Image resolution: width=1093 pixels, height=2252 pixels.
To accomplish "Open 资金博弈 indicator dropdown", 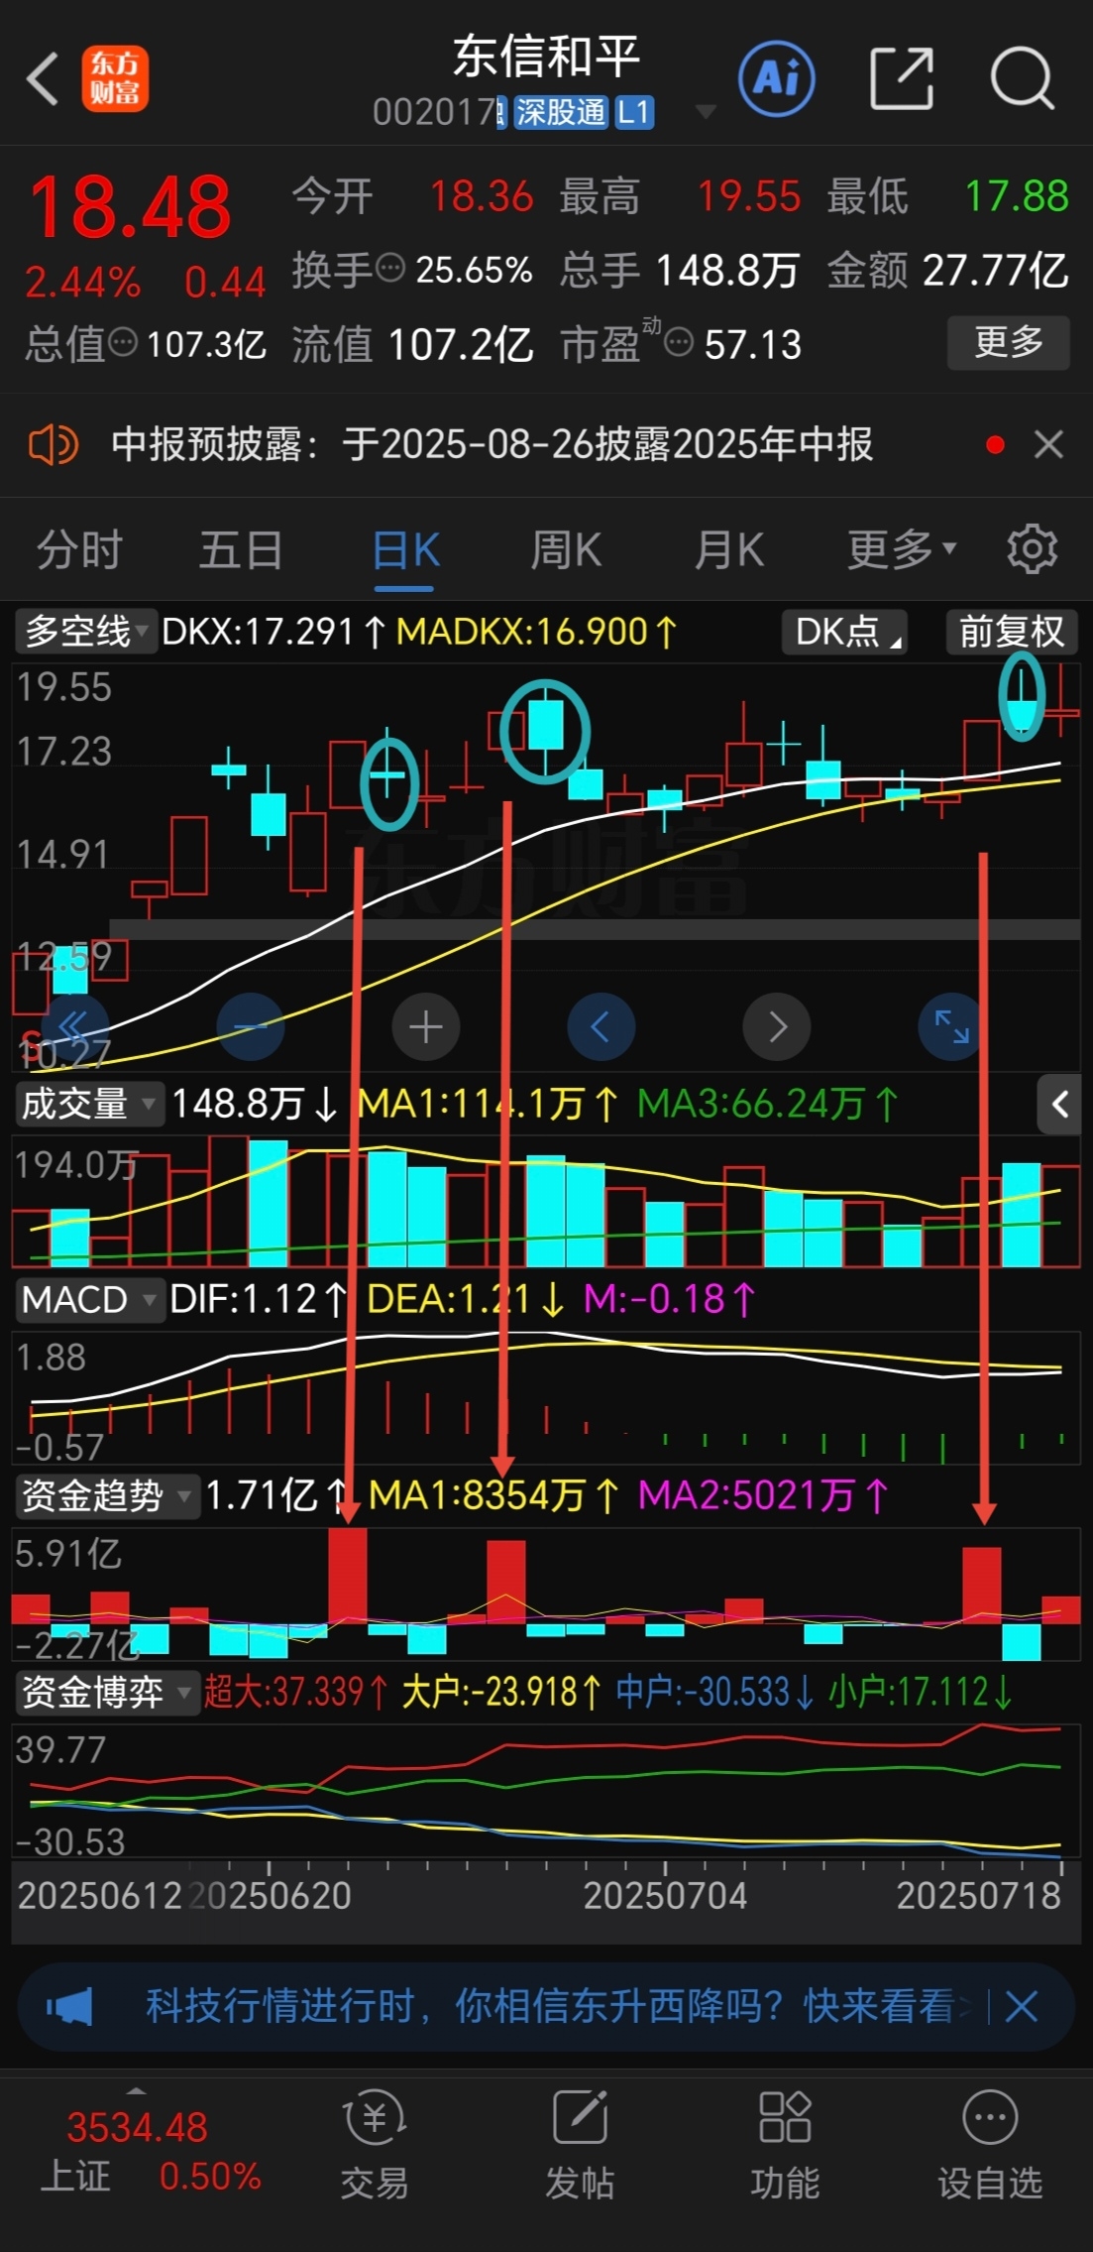I will [106, 1692].
